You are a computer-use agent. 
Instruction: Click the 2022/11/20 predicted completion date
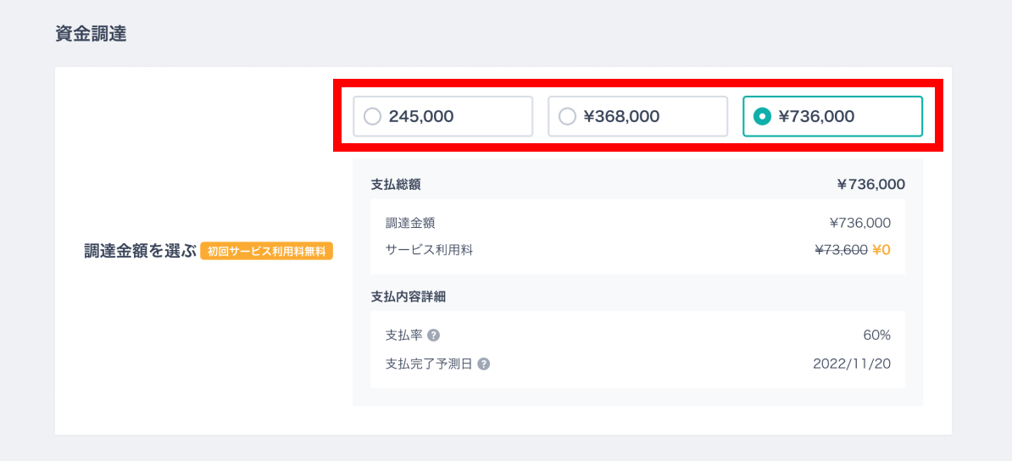pos(852,364)
